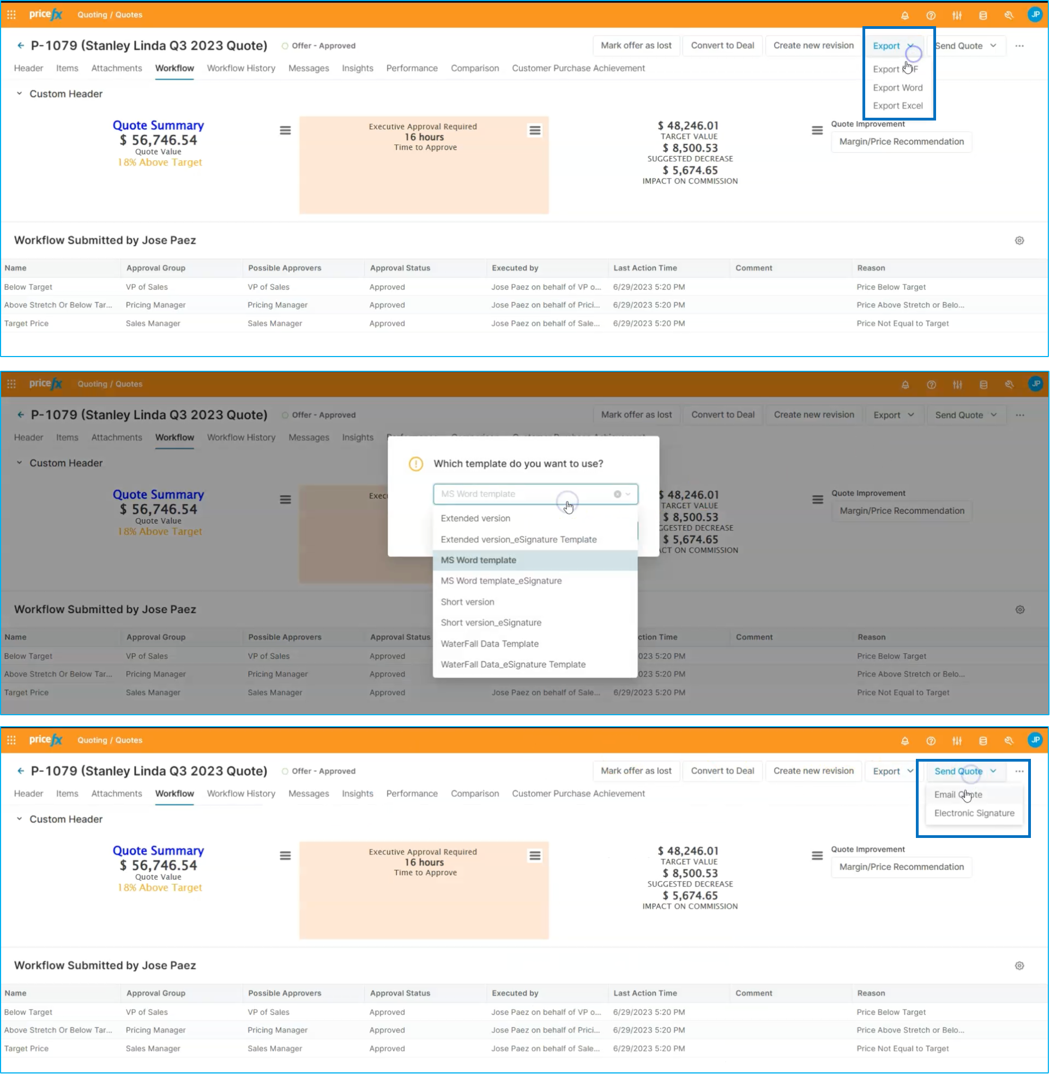Switch to Workflow History tab in bottom screenshot
Image resolution: width=1050 pixels, height=1074 pixels.
[241, 793]
